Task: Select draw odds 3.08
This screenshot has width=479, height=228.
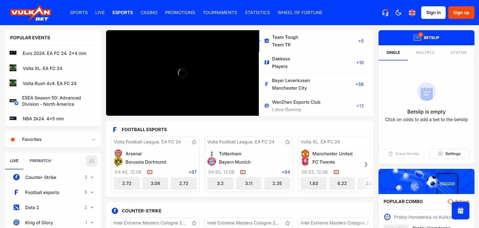Action: click(x=155, y=183)
